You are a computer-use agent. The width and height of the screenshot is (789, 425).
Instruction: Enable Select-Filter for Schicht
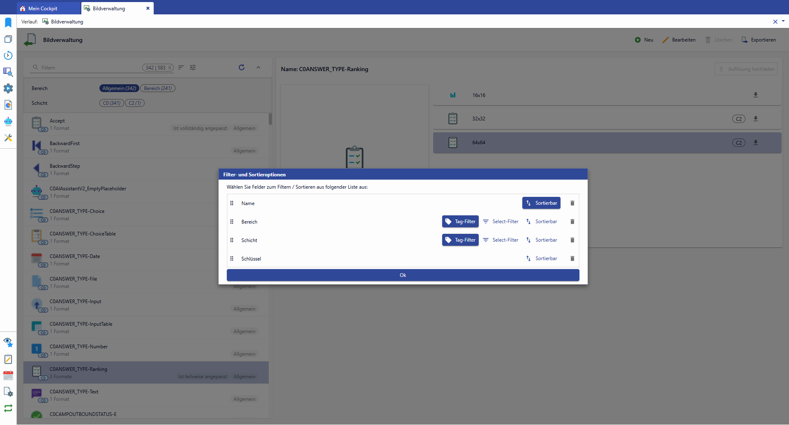tap(501, 240)
